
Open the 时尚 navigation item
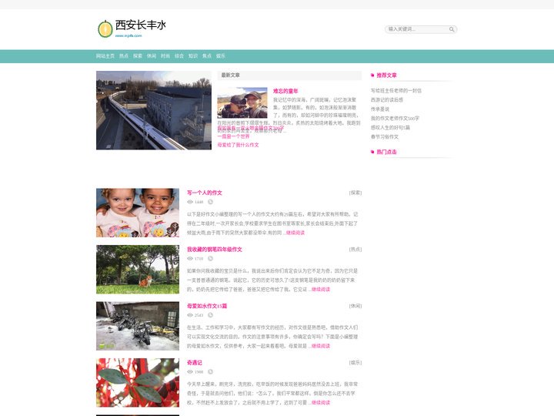pos(165,56)
